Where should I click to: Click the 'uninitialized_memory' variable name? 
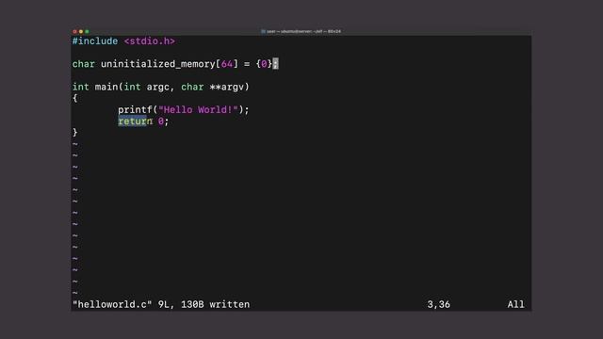[158, 64]
